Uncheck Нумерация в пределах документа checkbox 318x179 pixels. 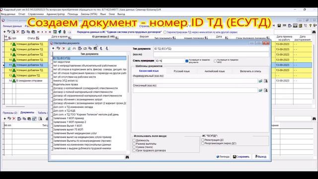[x=187, y=61]
